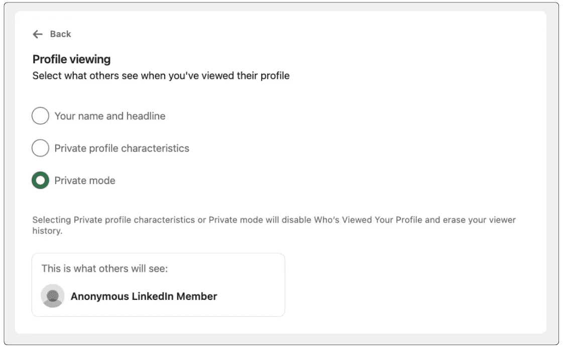Click the Anonymous LinkedIn Member avatar icon

[x=52, y=295]
